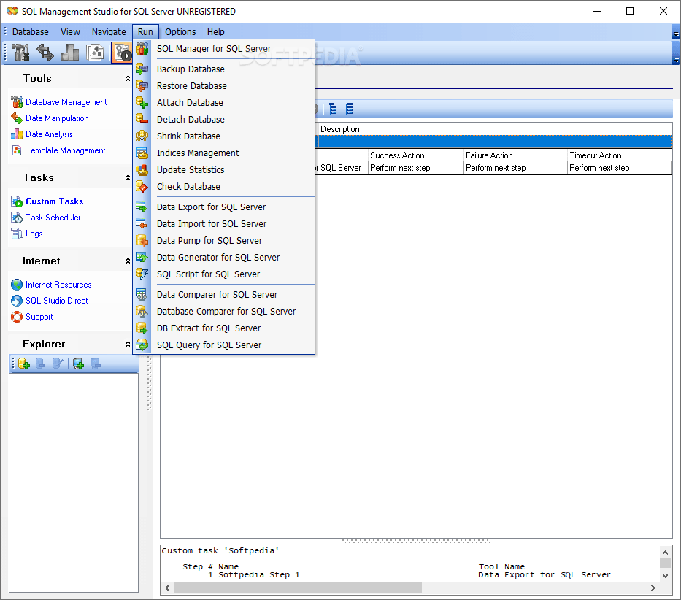Click the Shrink Database menu icon

142,136
